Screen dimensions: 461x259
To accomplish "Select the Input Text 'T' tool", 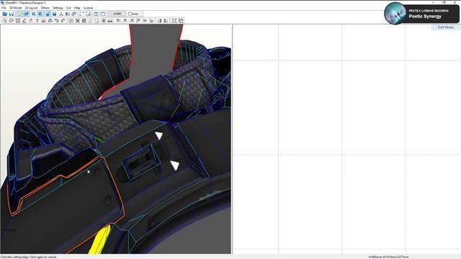I will pyautogui.click(x=37, y=21).
